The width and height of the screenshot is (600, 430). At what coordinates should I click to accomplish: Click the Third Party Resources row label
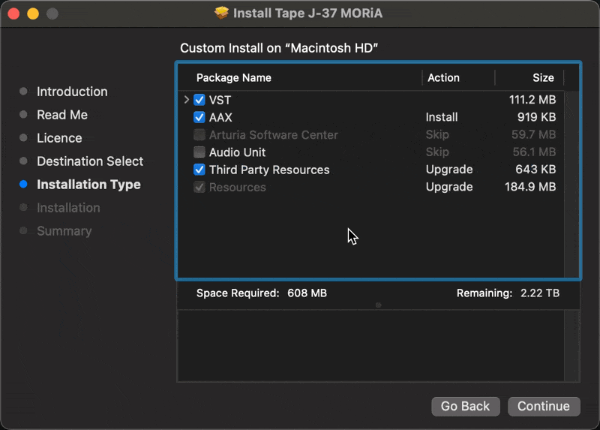269,170
